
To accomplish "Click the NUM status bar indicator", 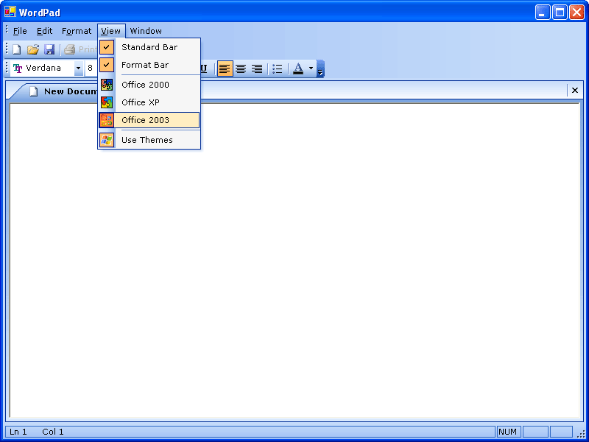I will (507, 432).
